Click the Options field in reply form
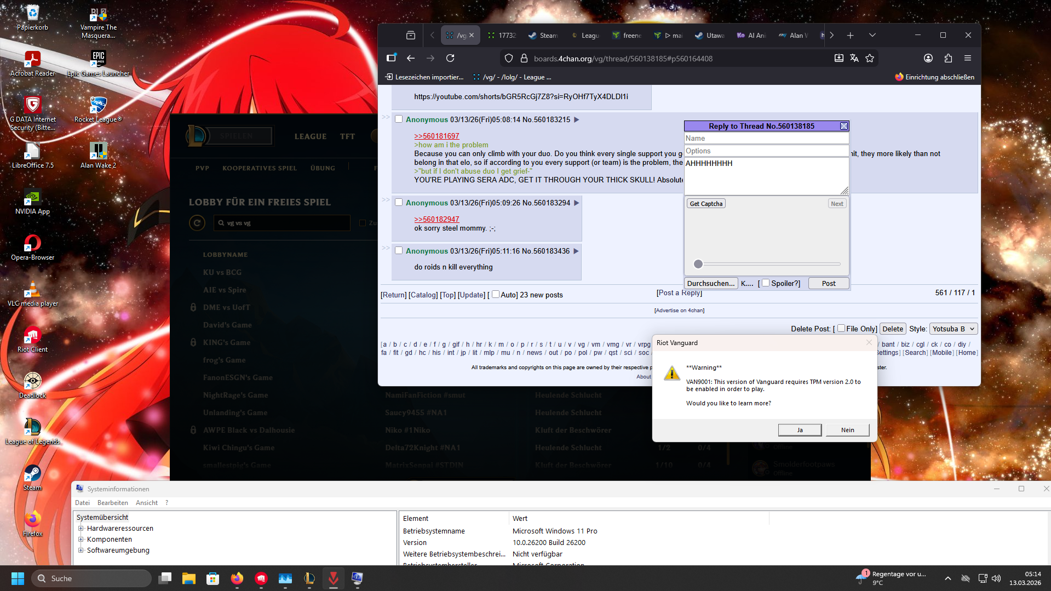Screen dimensions: 1051x591 click(766, 151)
